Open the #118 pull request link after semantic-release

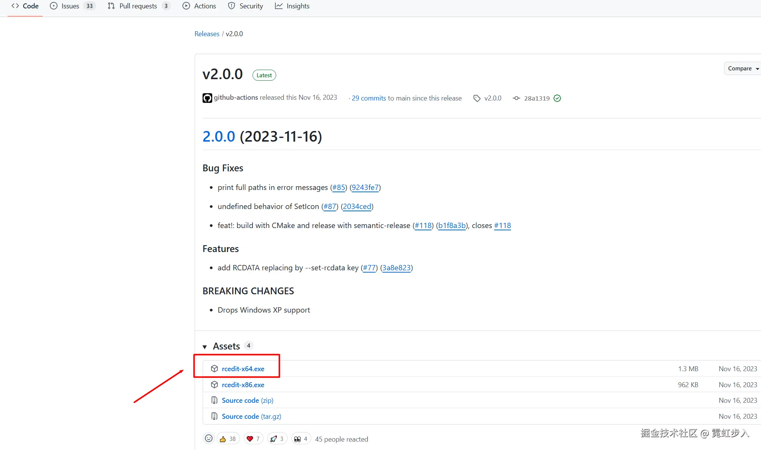[423, 225]
